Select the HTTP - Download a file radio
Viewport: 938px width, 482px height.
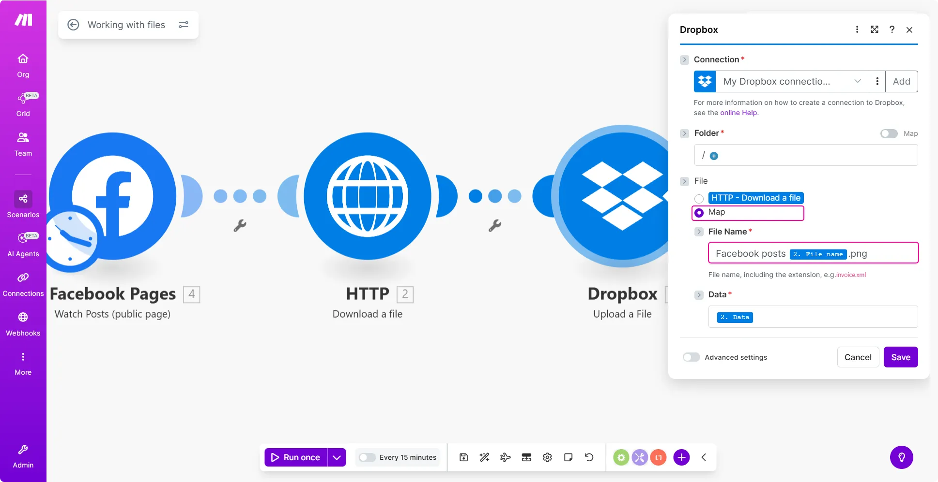[x=699, y=199]
